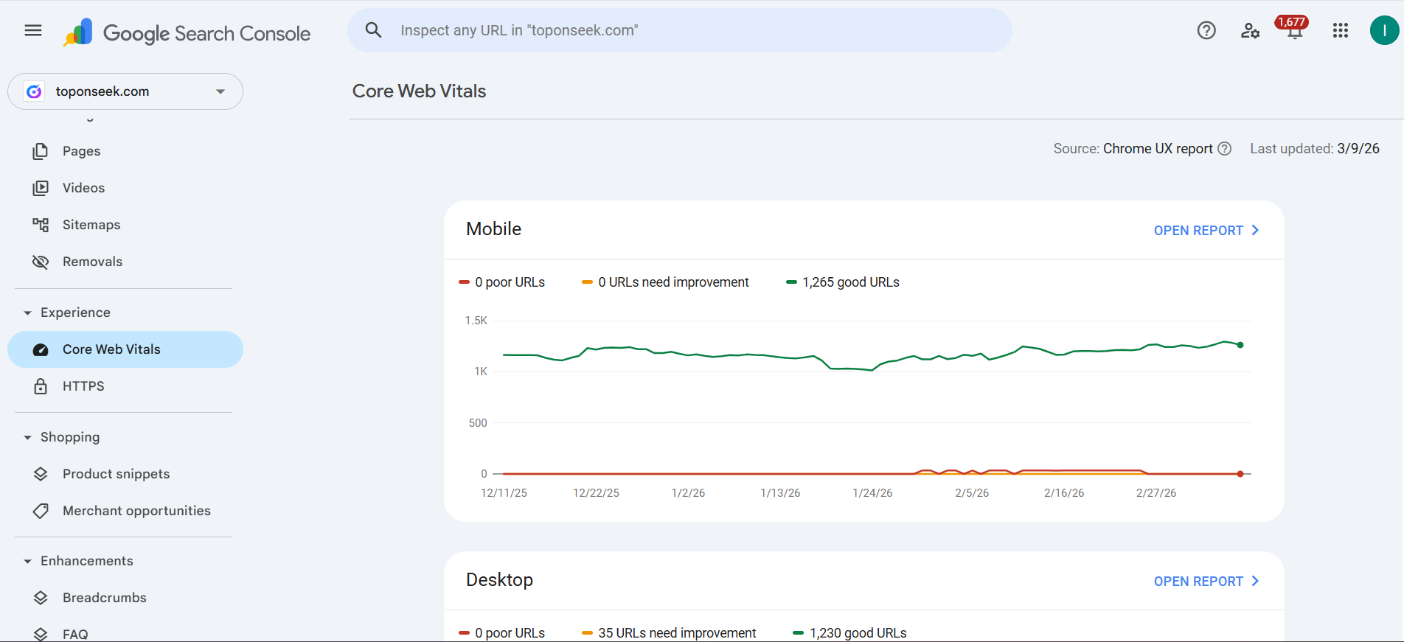Click the Mobile card heading

[x=493, y=229]
